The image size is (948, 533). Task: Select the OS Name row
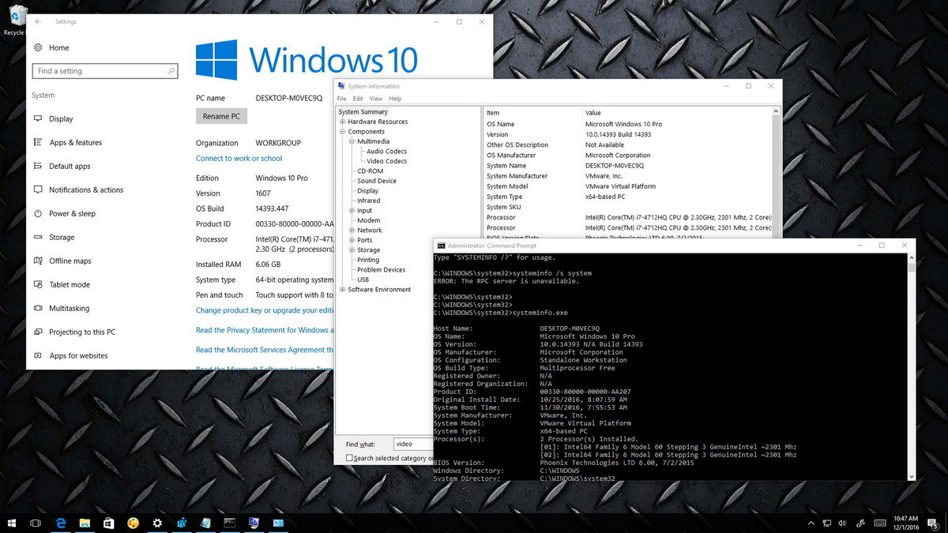tap(628, 124)
